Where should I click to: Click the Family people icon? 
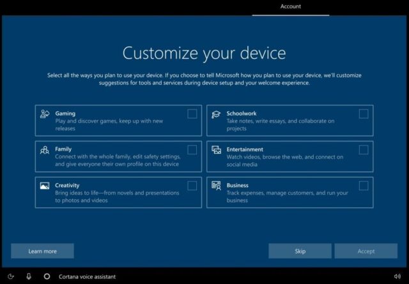coord(45,150)
